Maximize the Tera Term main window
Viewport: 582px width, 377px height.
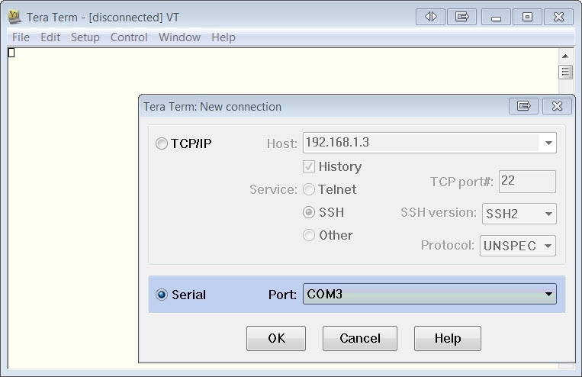click(527, 16)
